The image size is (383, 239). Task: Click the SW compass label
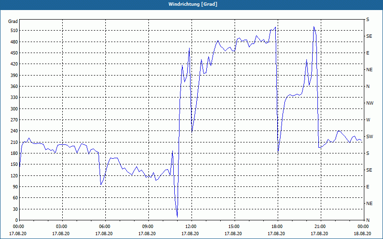point(370,137)
